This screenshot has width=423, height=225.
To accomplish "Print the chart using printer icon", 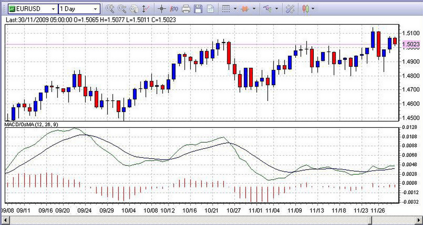I will tap(186, 8).
